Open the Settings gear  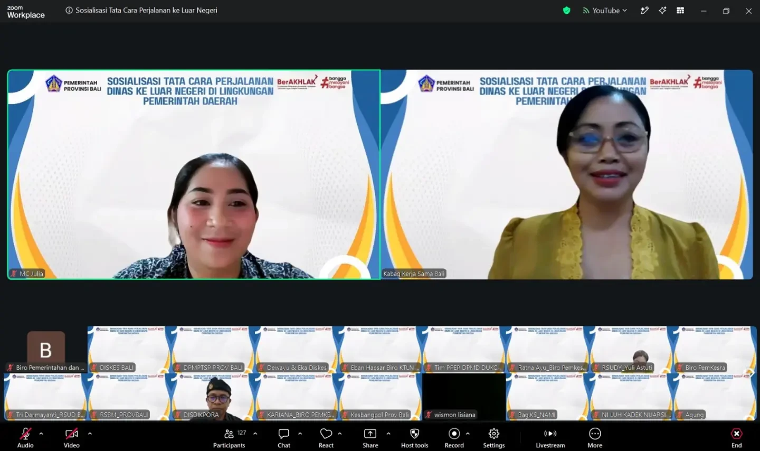[494, 438]
